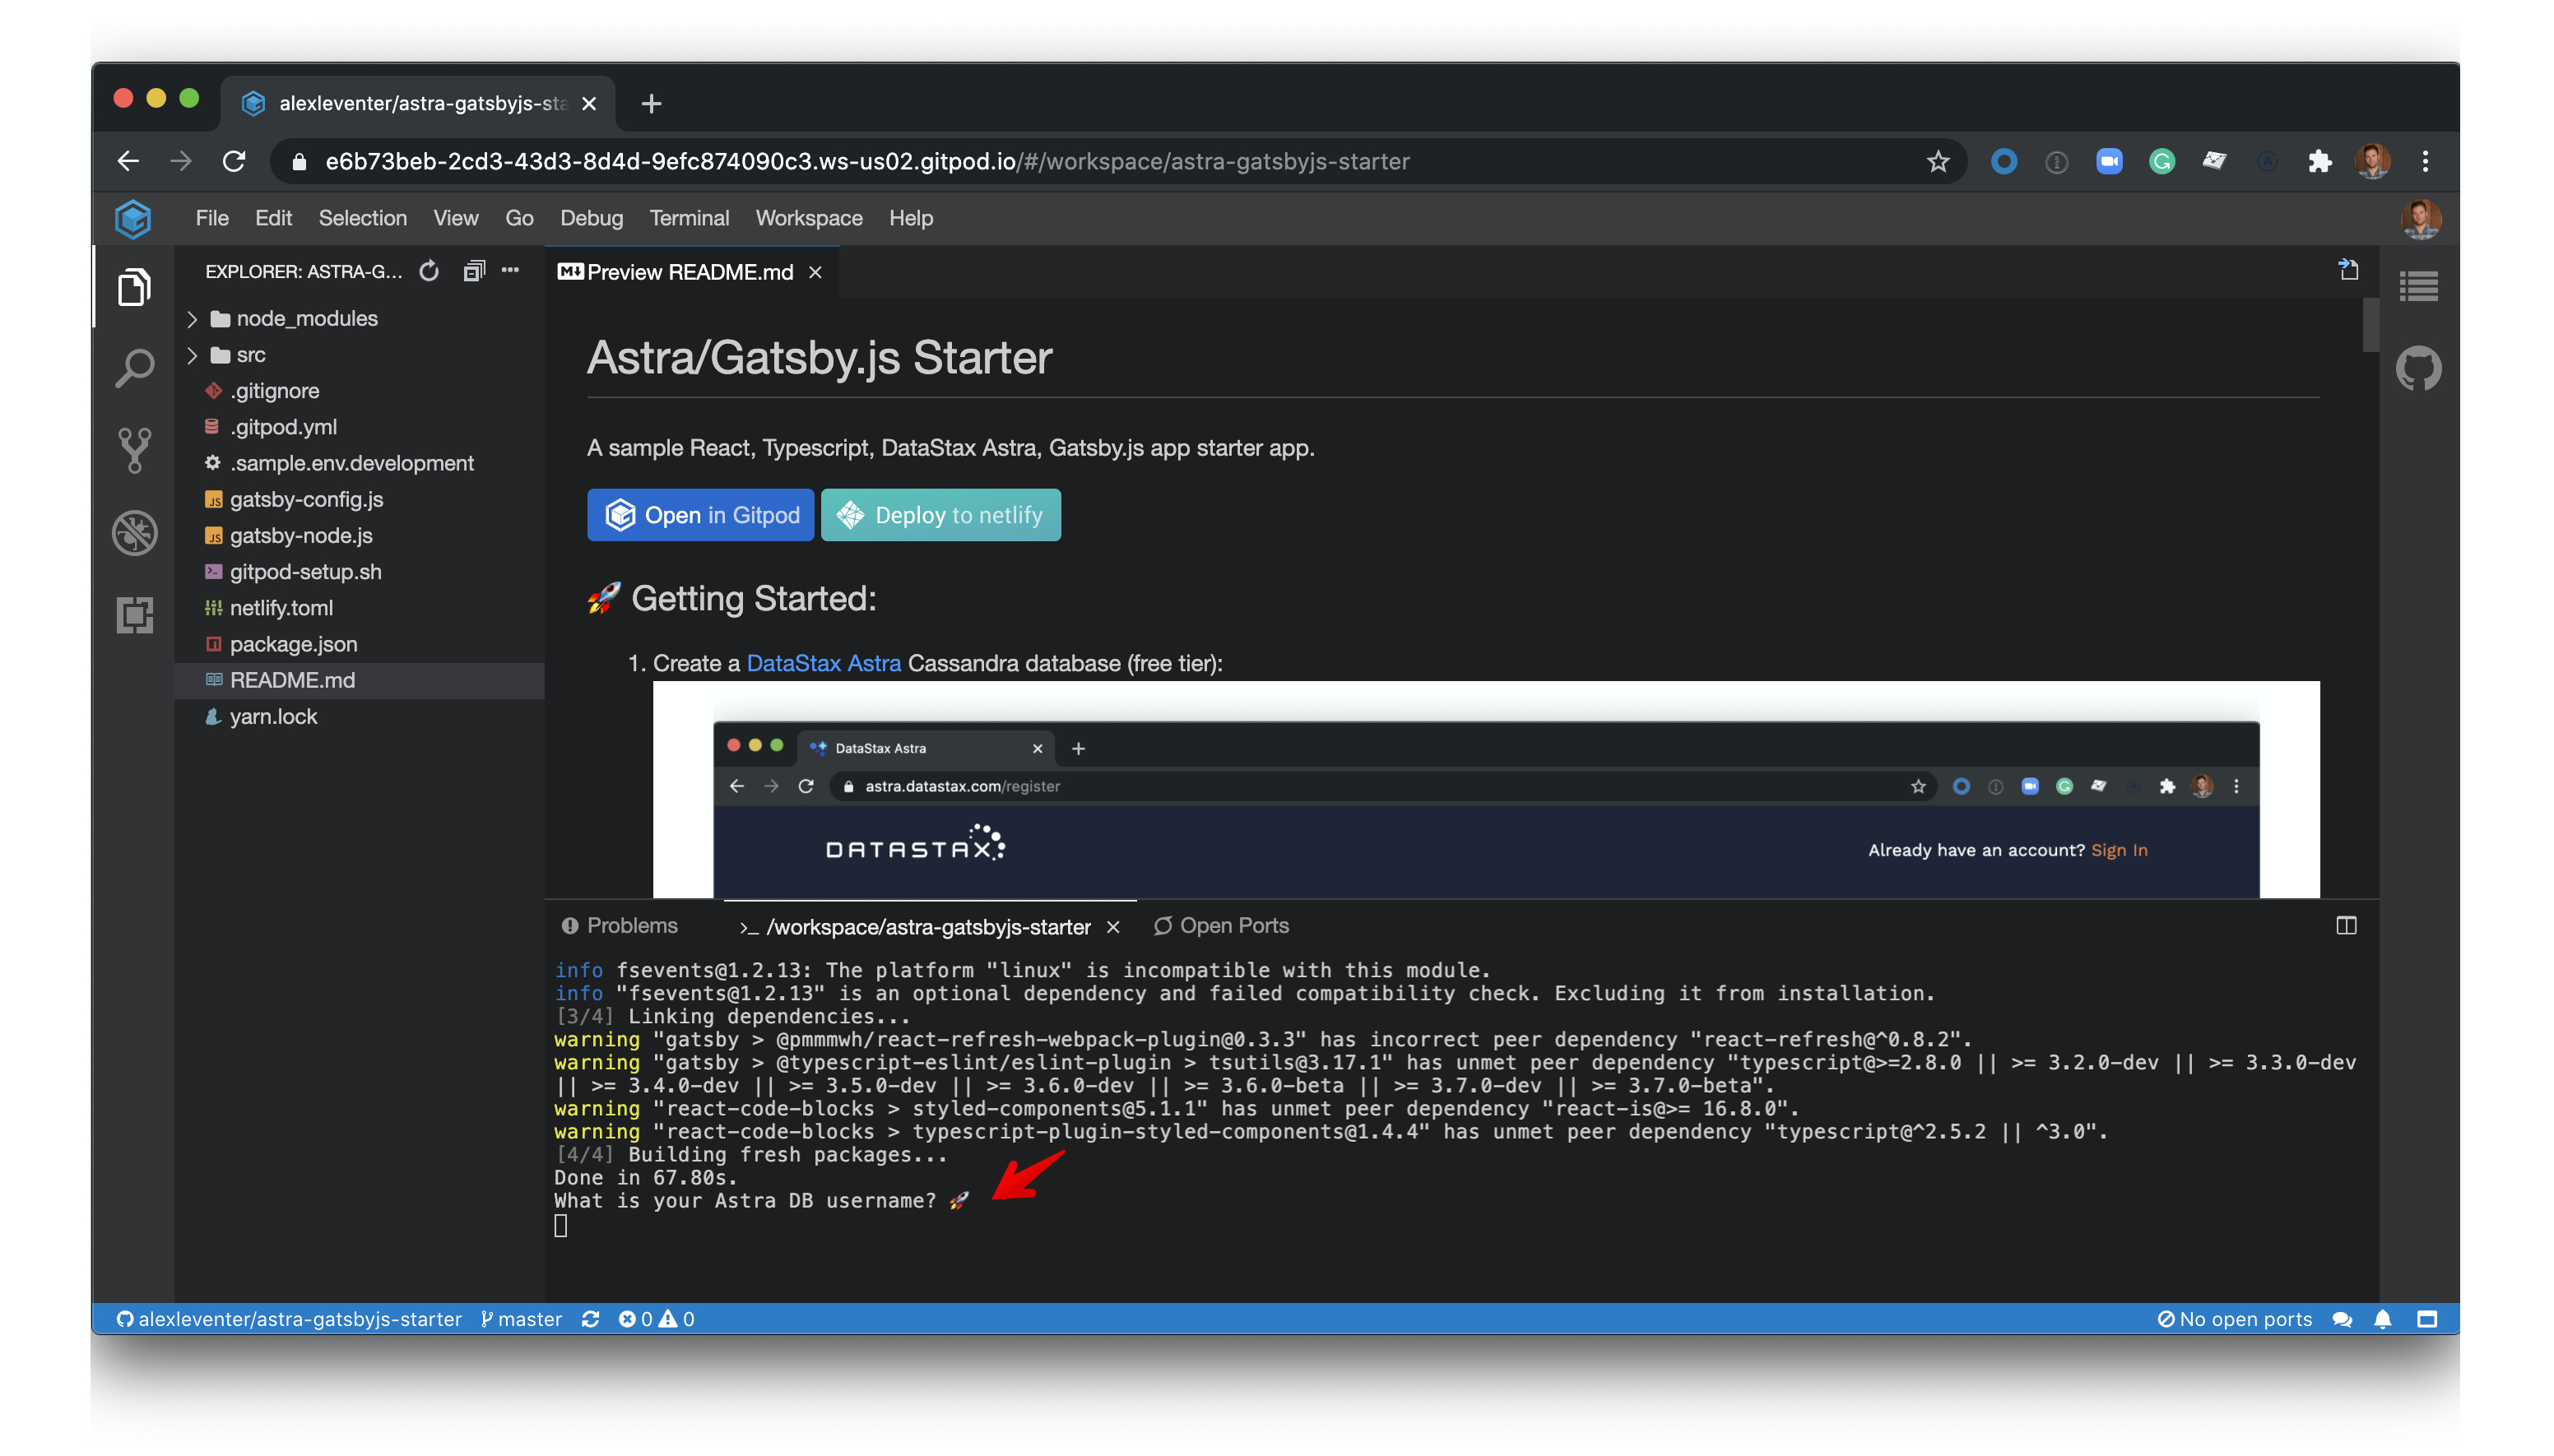Open a new browser tab

[651, 103]
